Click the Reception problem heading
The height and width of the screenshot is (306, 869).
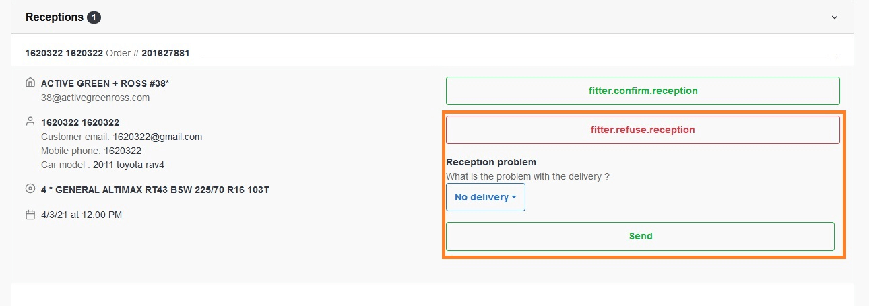coord(491,162)
